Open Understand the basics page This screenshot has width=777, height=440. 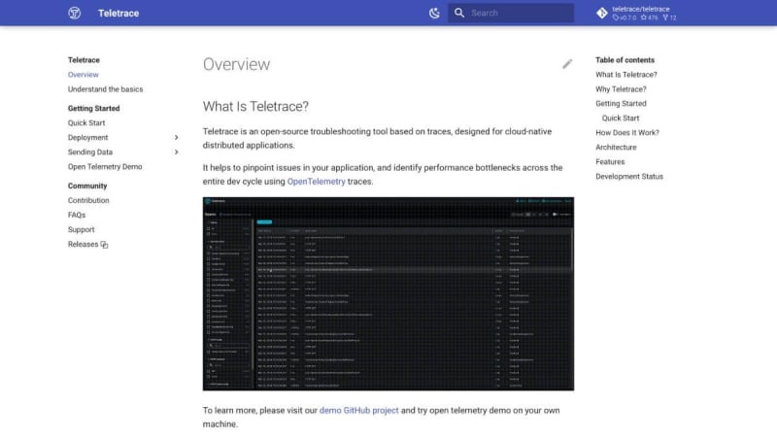pyautogui.click(x=105, y=89)
